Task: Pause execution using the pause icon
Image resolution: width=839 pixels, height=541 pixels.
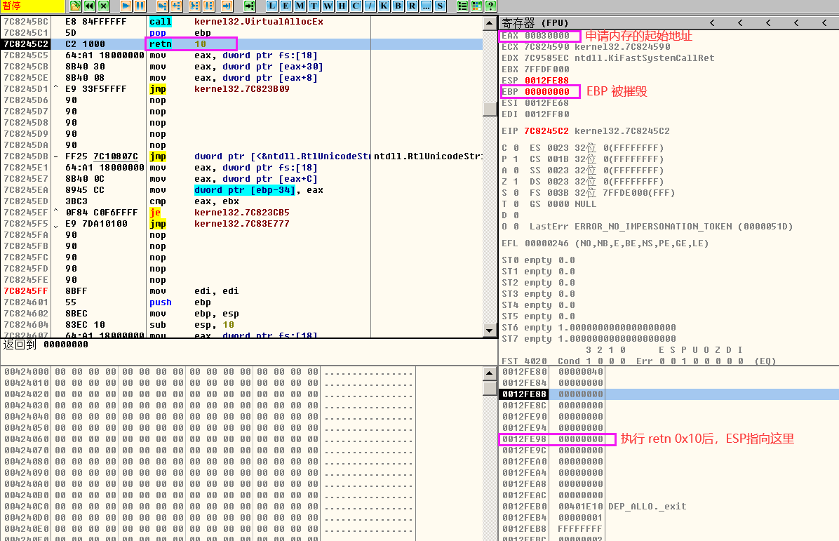Action: tap(140, 6)
